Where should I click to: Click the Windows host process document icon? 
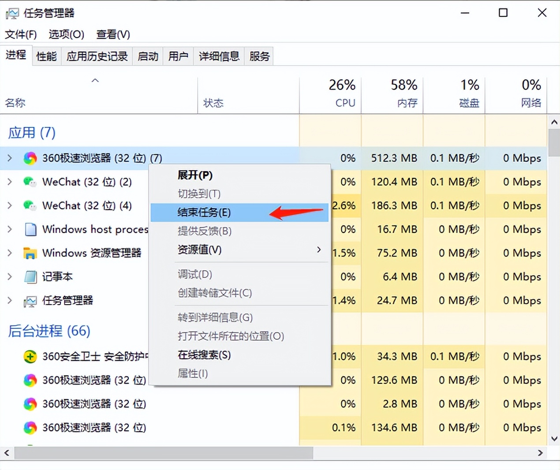[x=30, y=229]
